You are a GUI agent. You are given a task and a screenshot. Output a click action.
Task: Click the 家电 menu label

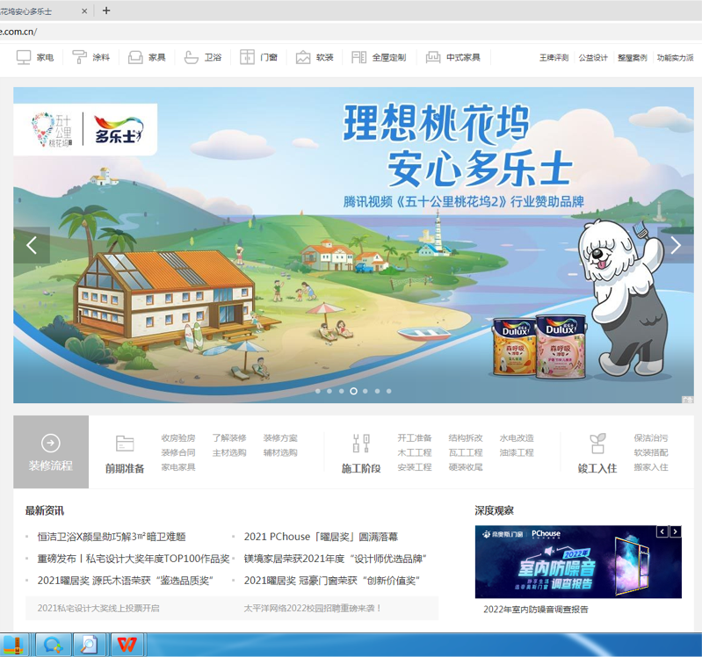(45, 57)
